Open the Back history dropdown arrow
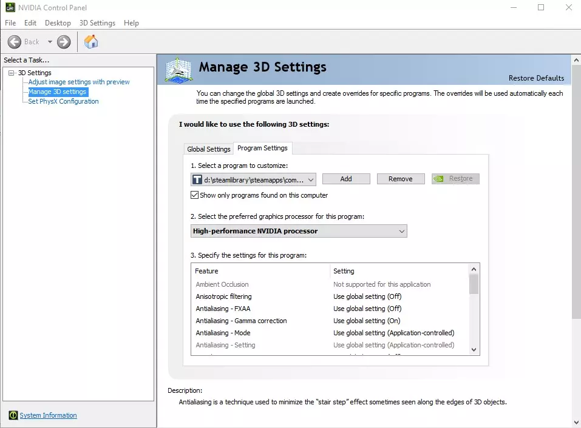The width and height of the screenshot is (581, 428). pos(50,42)
